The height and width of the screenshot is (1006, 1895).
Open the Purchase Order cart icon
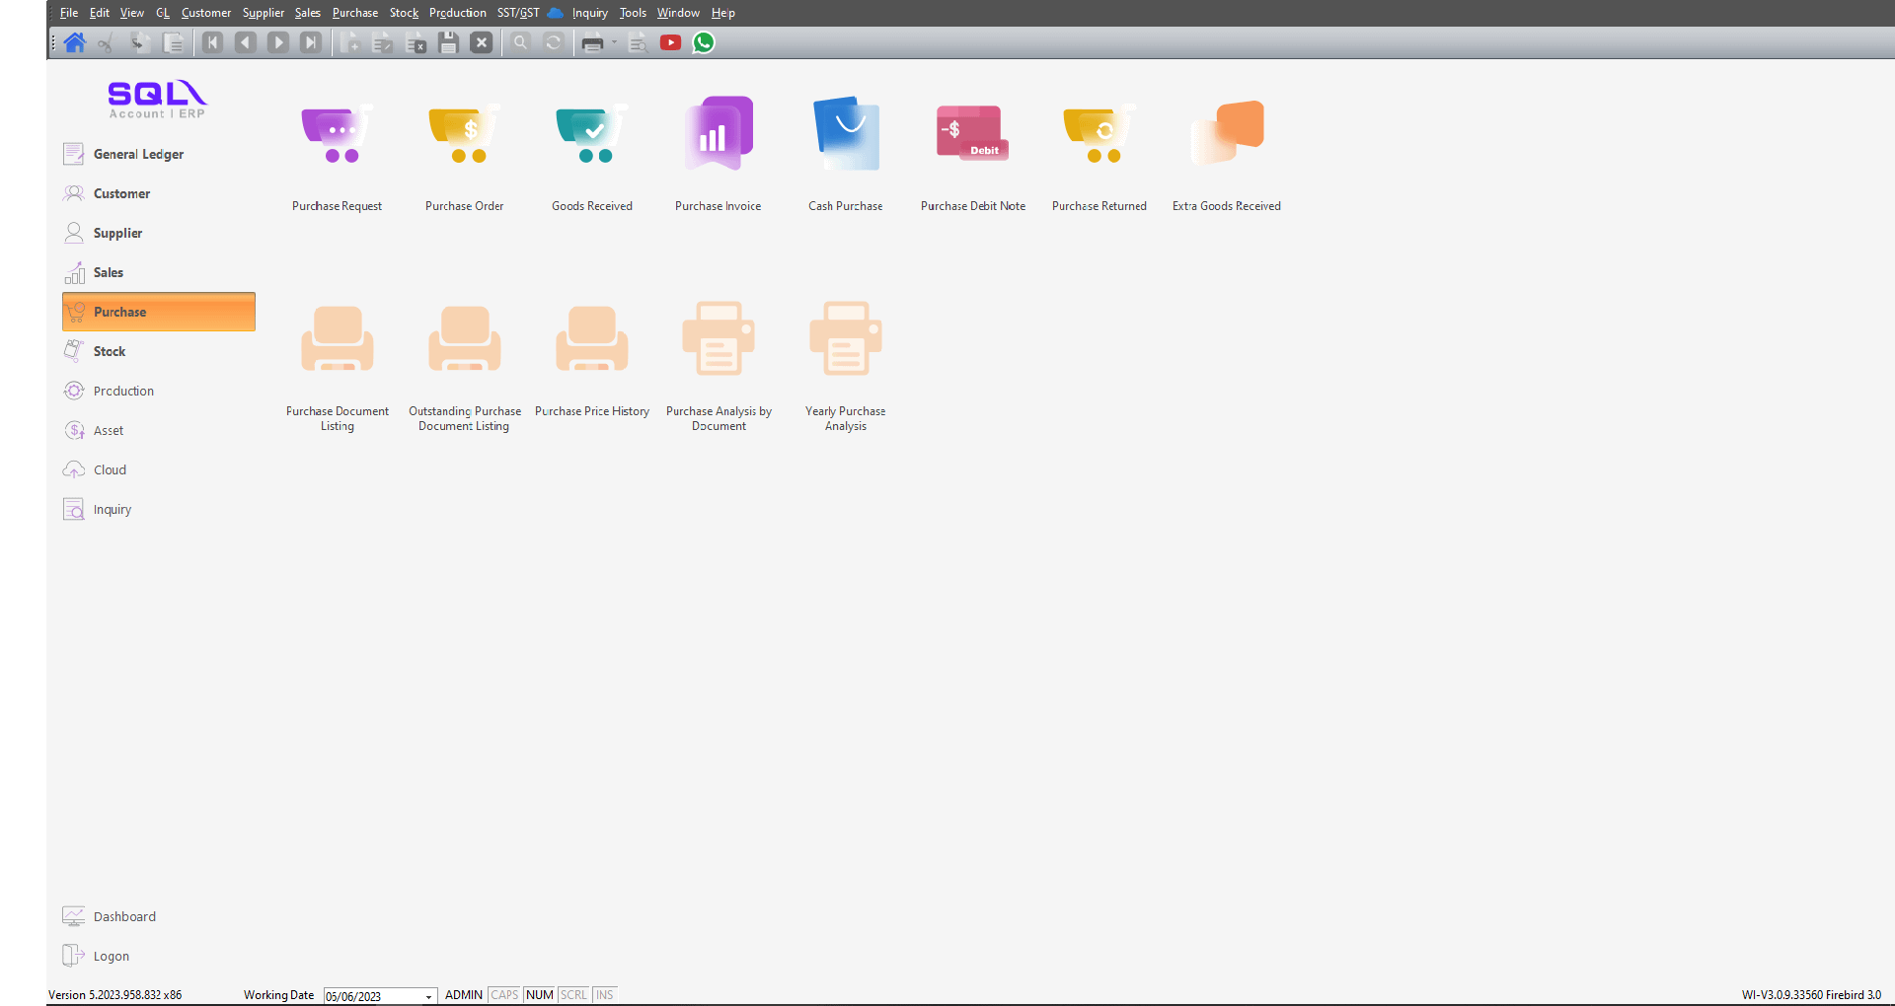click(464, 135)
